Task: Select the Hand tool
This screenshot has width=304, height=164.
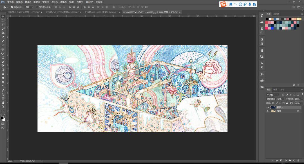Action: 3,102
